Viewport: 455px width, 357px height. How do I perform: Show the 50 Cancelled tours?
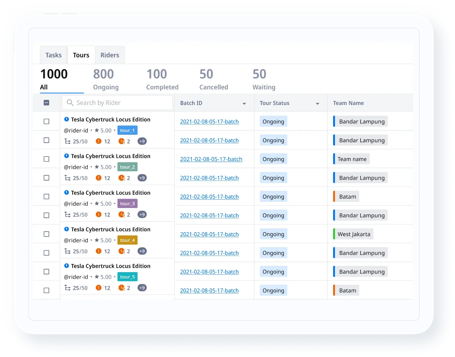[214, 79]
